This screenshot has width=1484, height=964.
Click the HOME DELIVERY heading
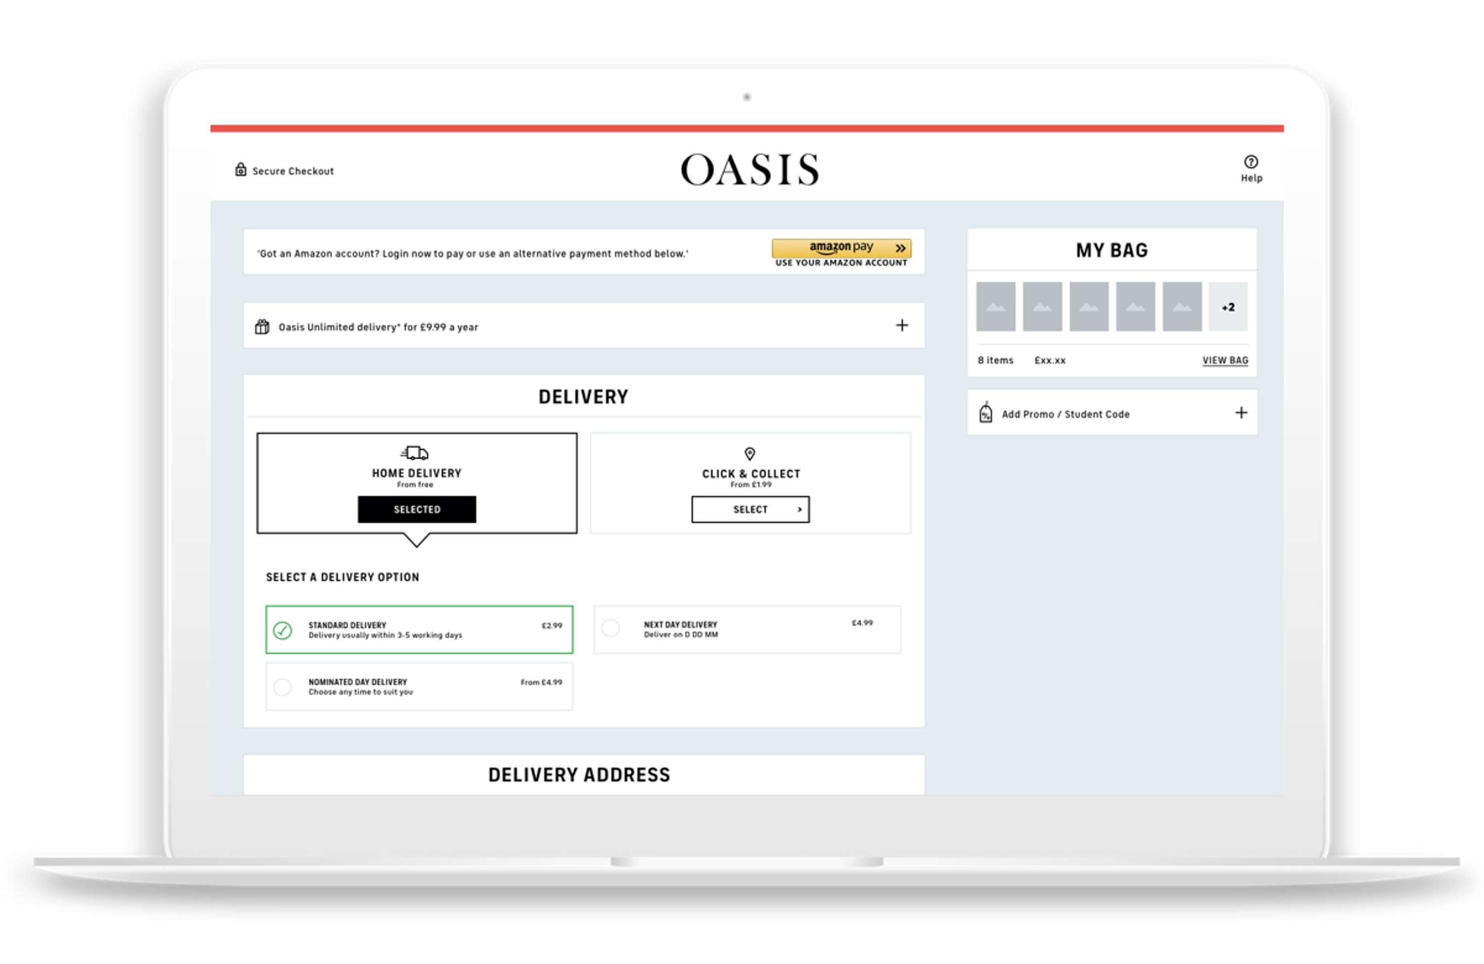(x=417, y=473)
